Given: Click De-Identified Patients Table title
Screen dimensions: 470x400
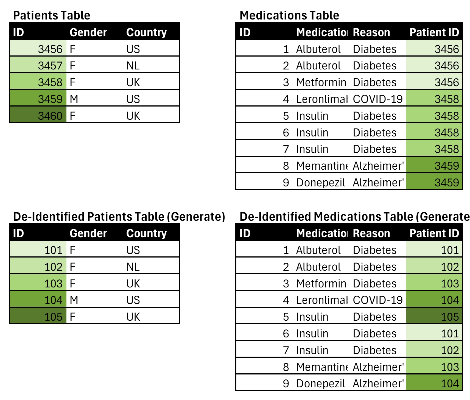Looking at the screenshot, I should pyautogui.click(x=119, y=217).
